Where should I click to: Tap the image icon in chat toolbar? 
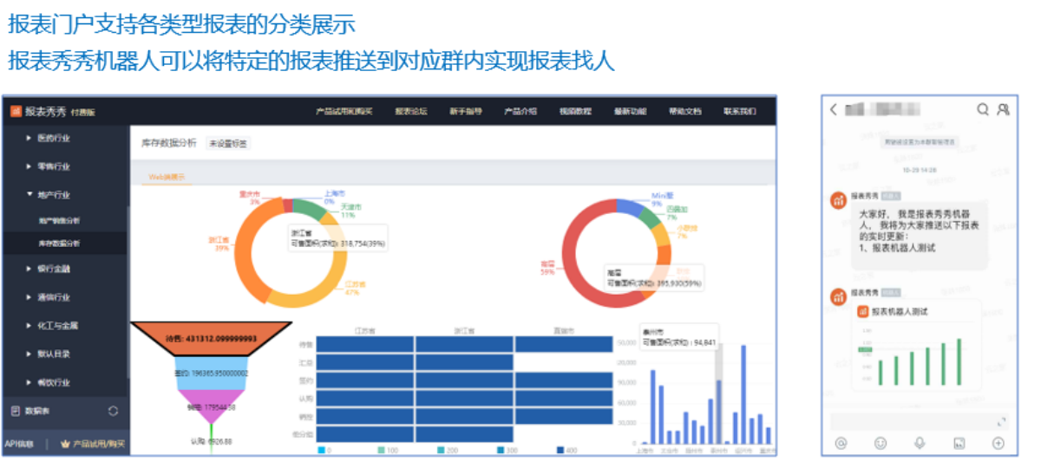point(959,443)
